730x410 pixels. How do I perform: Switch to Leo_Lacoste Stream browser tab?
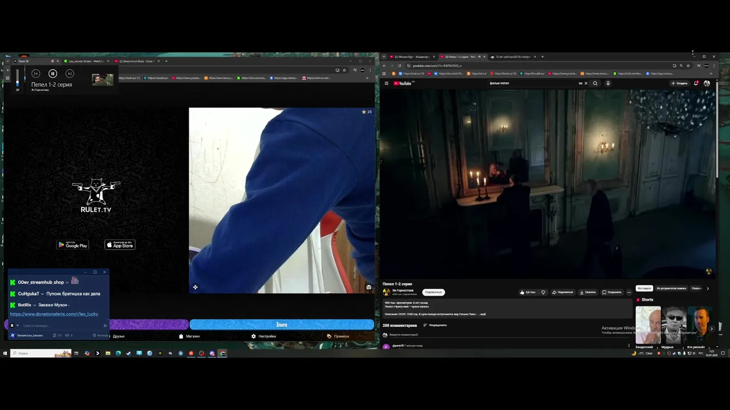[87, 61]
